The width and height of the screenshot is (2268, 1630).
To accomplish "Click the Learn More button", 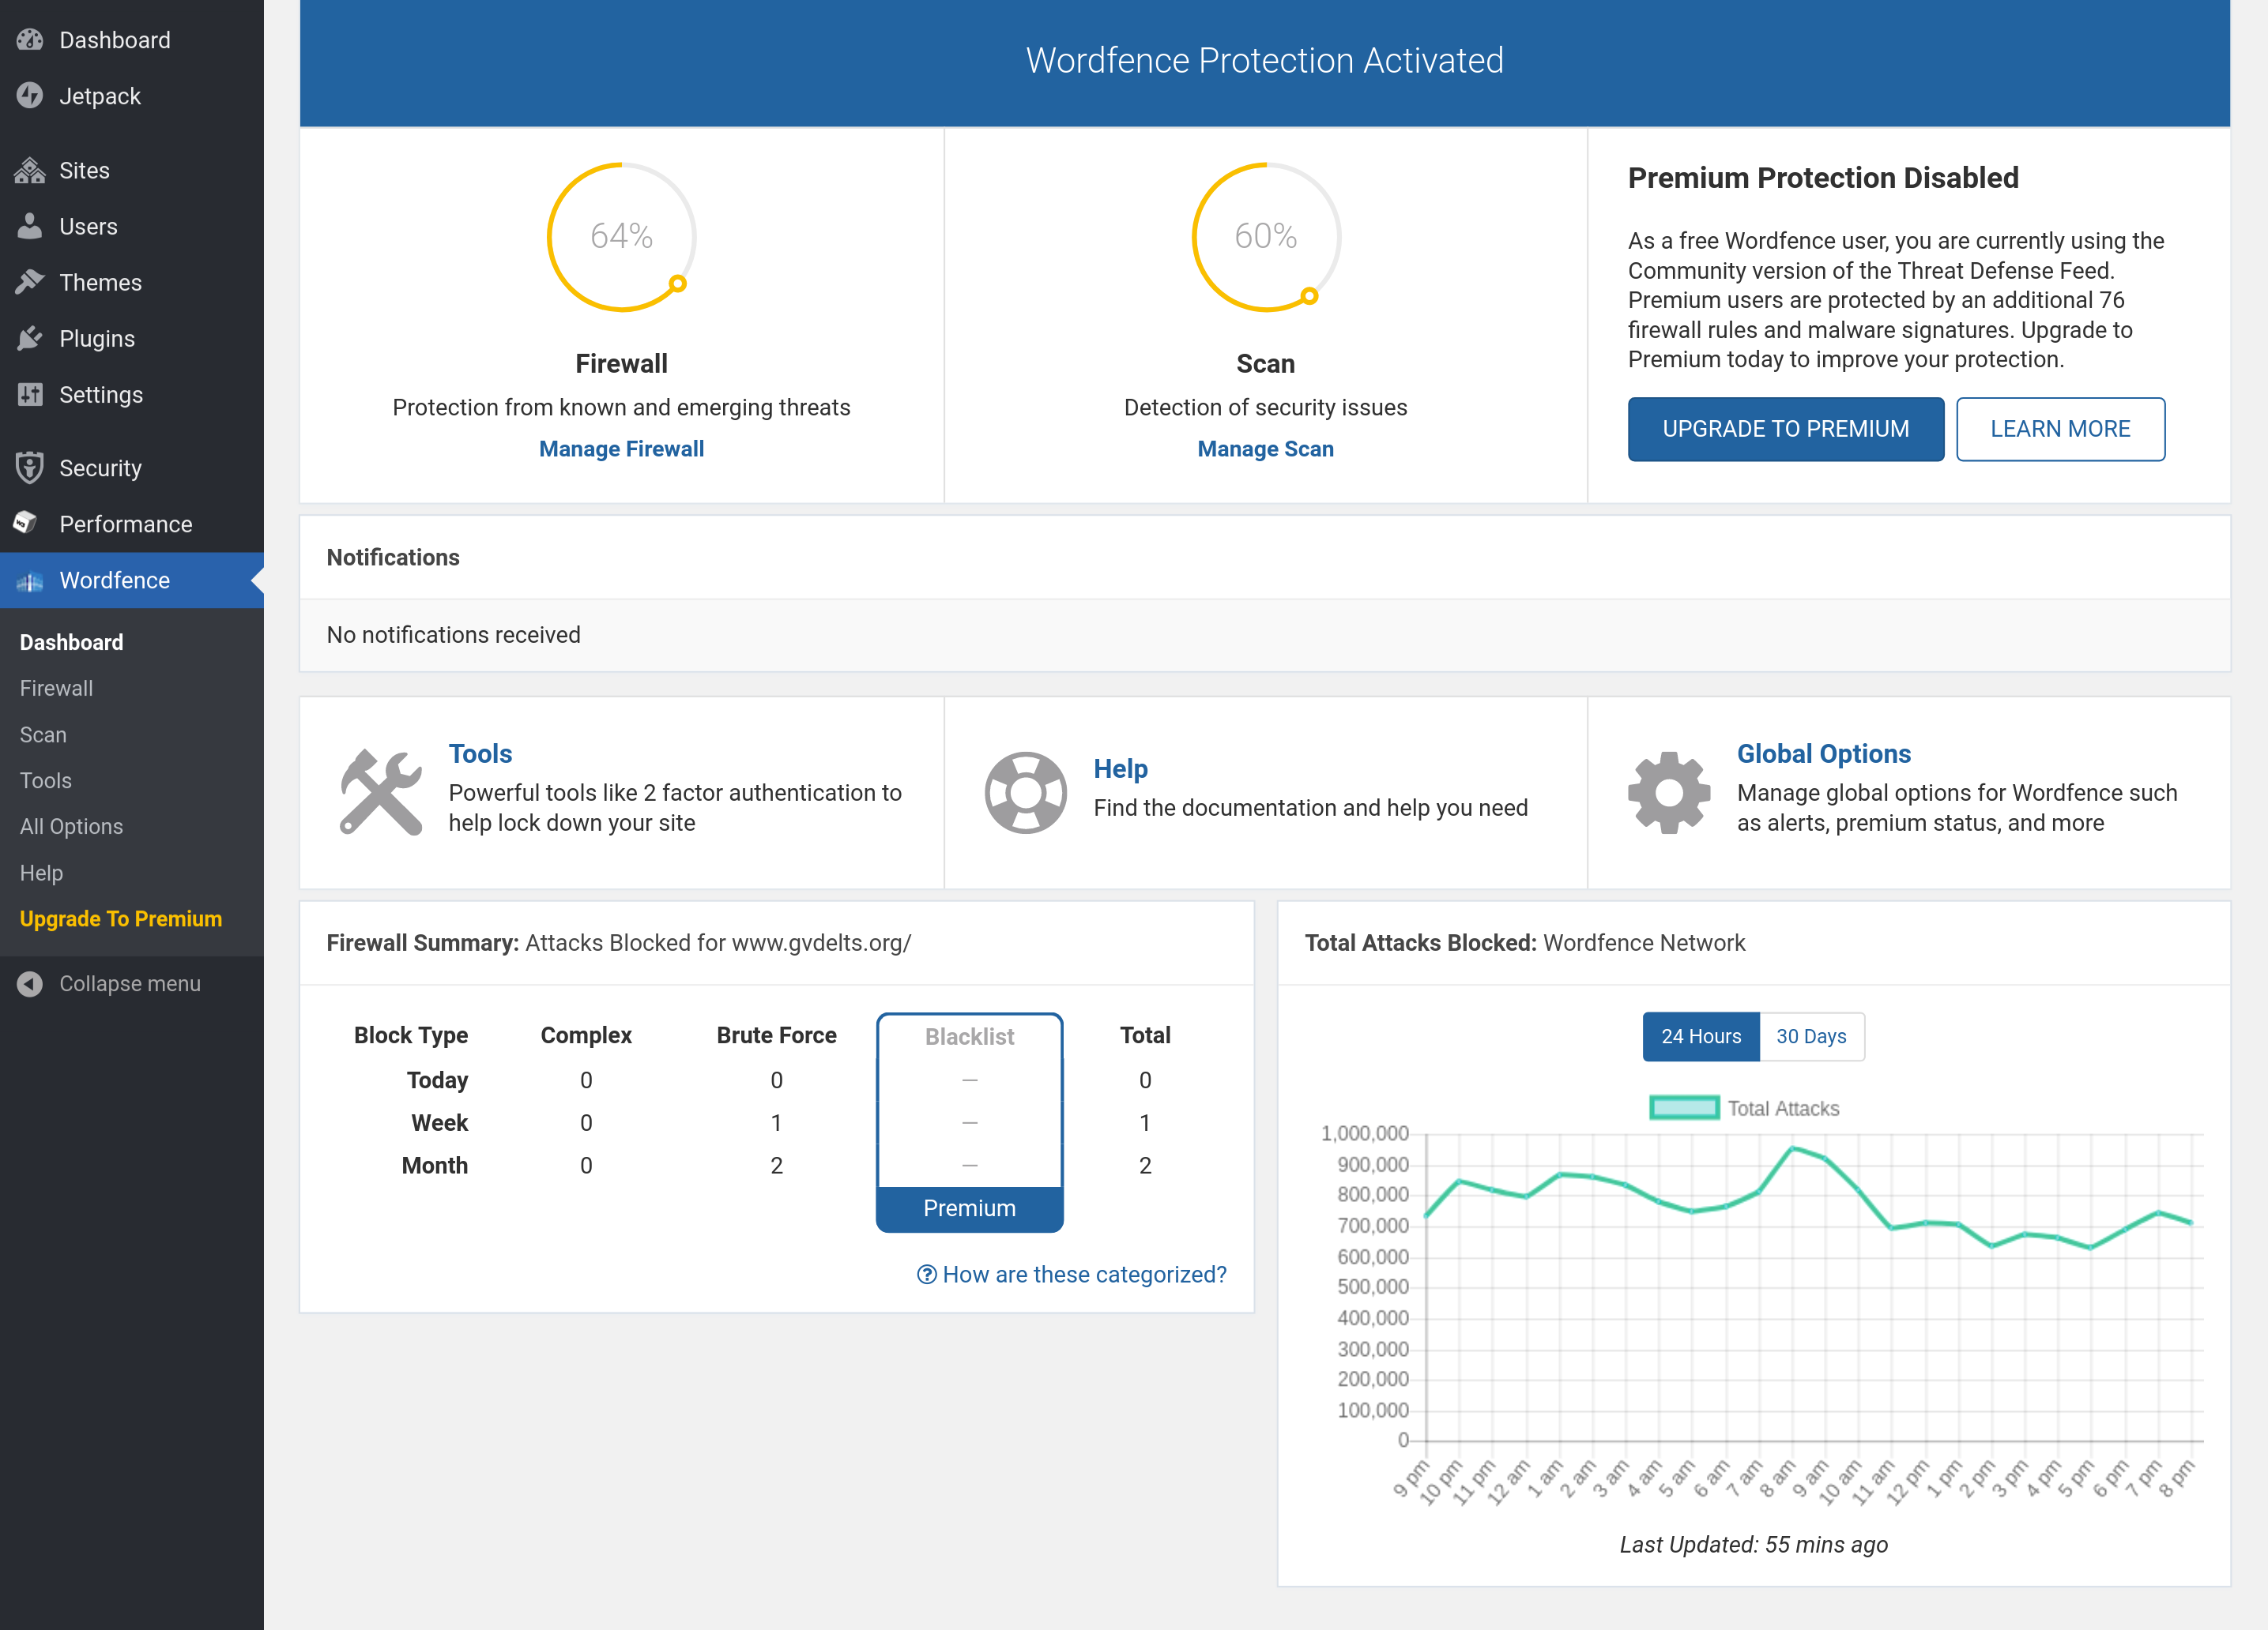I will point(2059,429).
